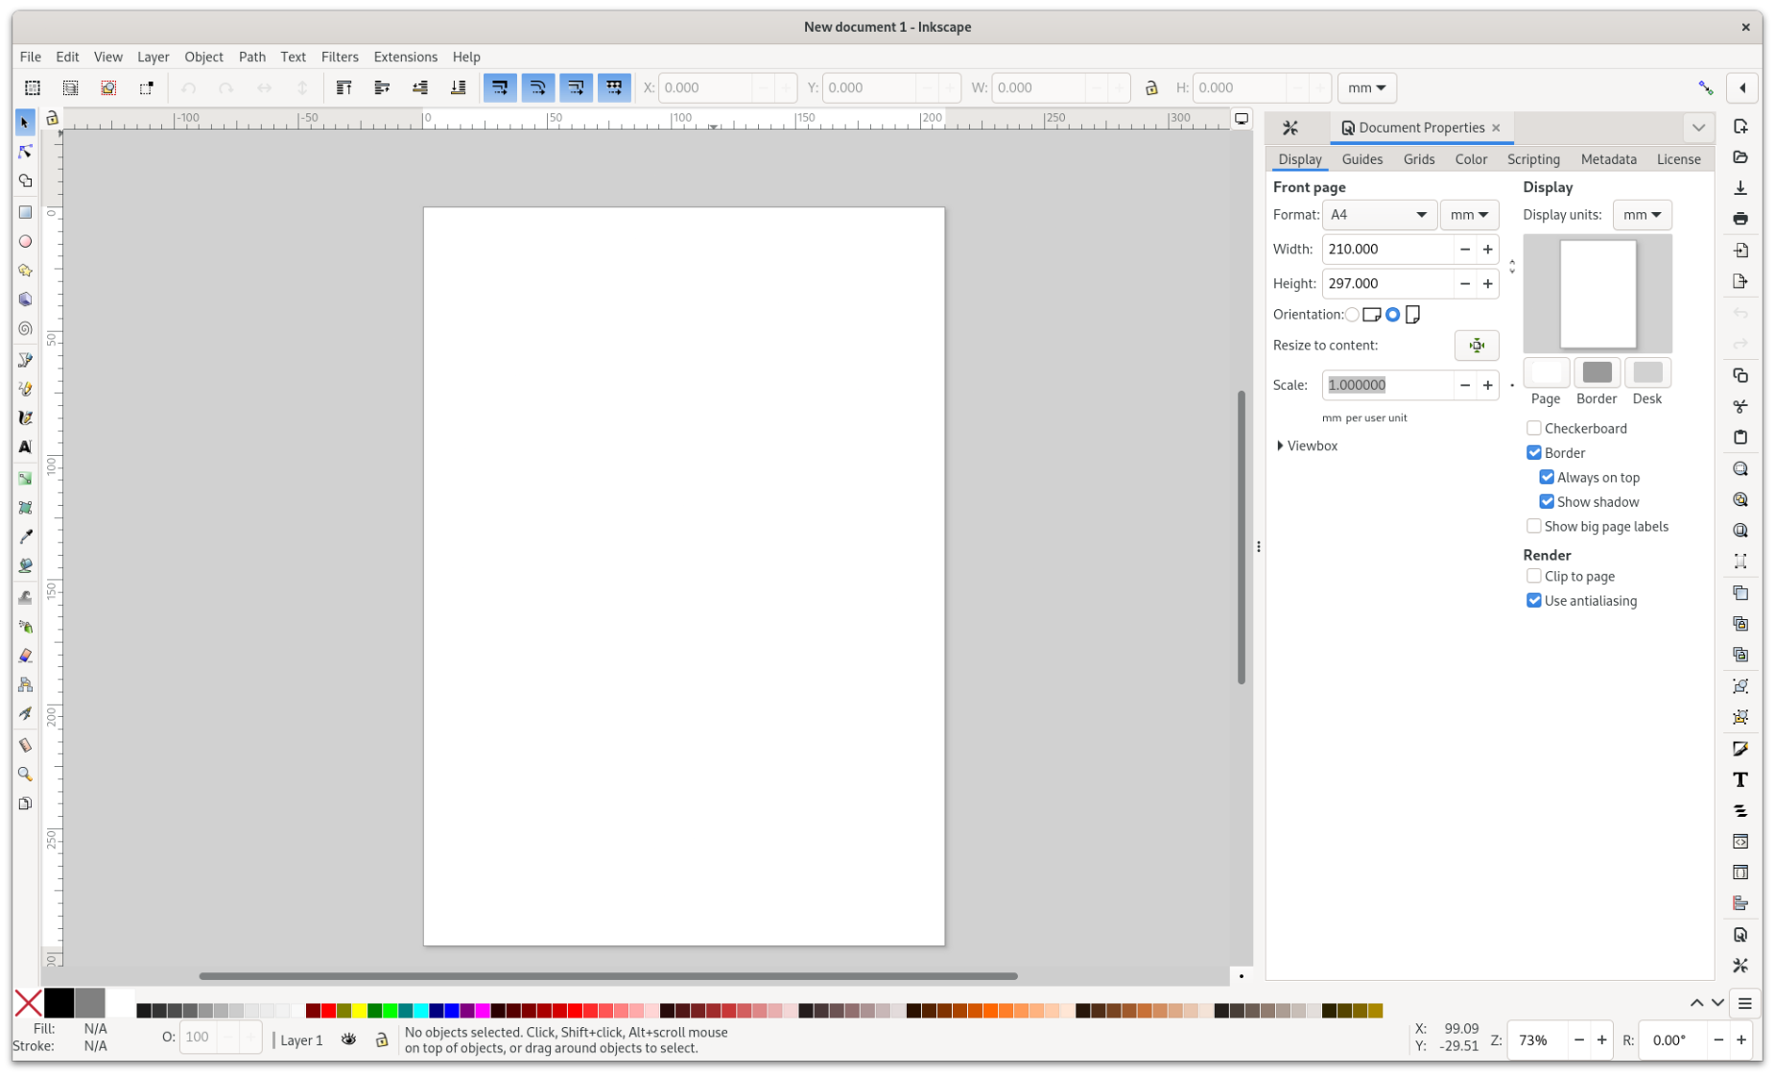The width and height of the screenshot is (1775, 1076).
Task: Open the Format A4 dropdown
Action: click(x=1379, y=215)
